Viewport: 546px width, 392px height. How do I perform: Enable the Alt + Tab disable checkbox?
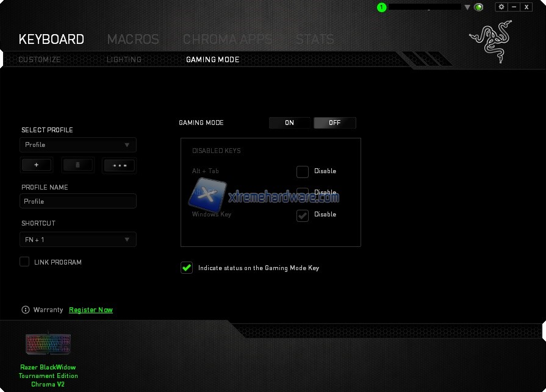tap(303, 172)
